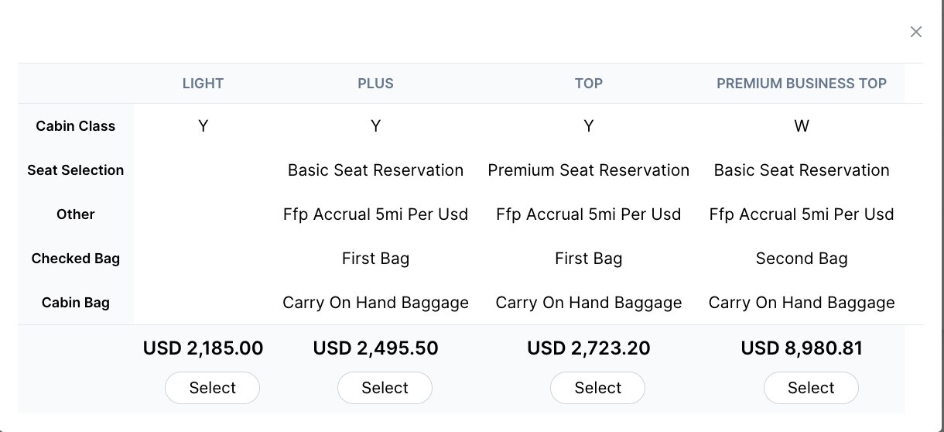Click the Checked Bag row label

click(76, 259)
